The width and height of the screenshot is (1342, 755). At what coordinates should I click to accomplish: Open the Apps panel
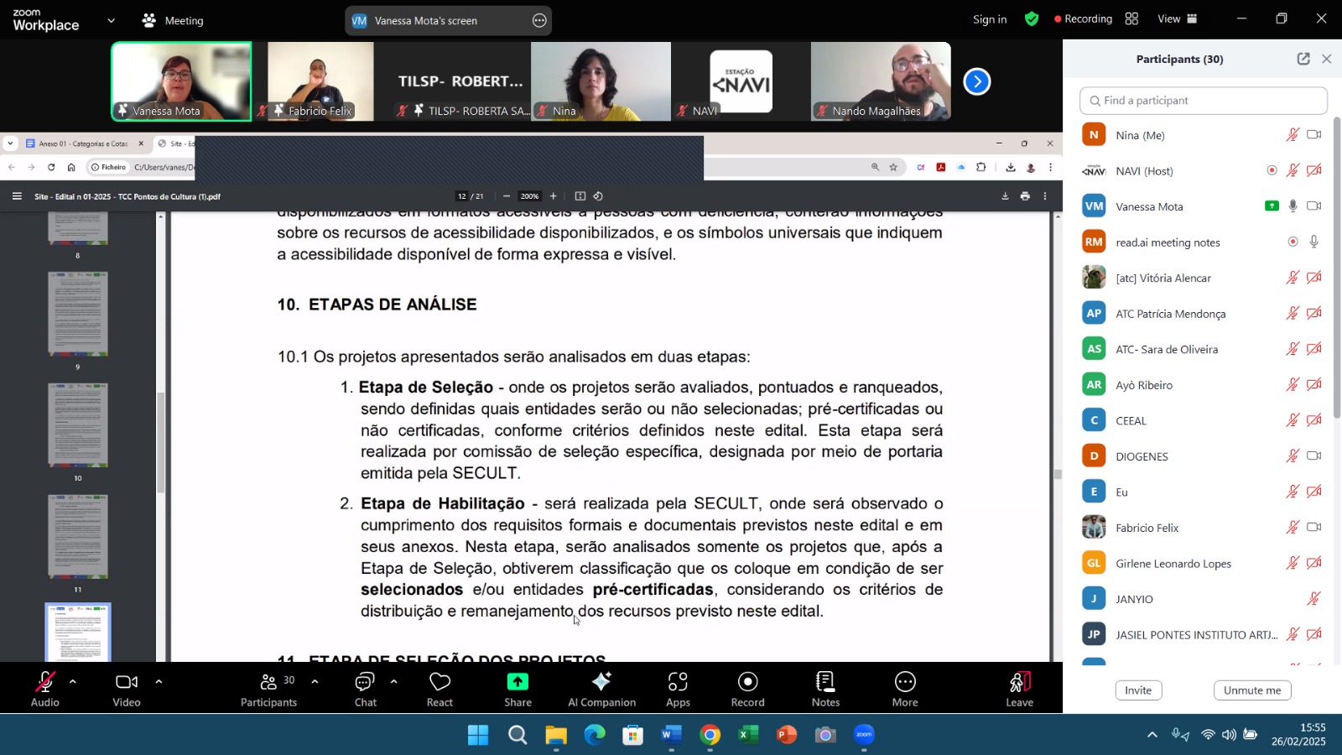[678, 689]
